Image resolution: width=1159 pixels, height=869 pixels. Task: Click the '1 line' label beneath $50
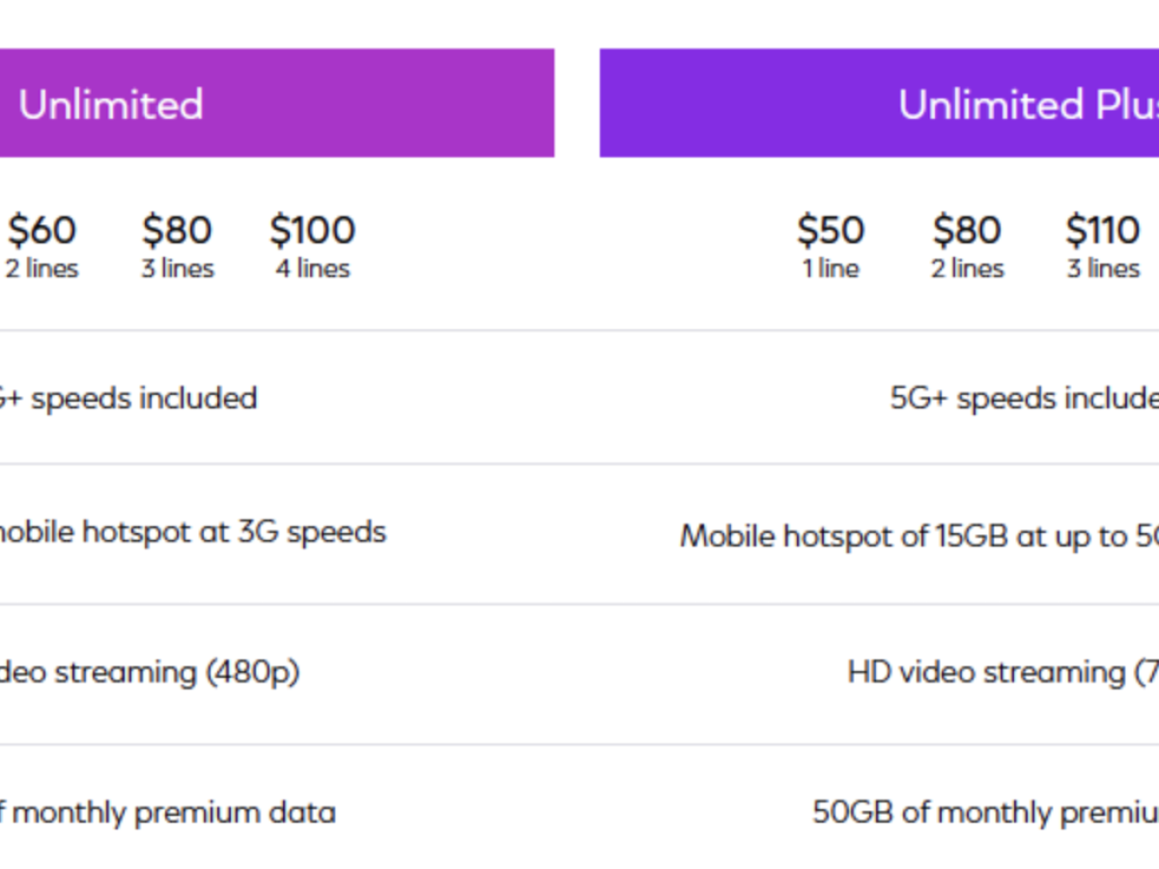click(830, 268)
